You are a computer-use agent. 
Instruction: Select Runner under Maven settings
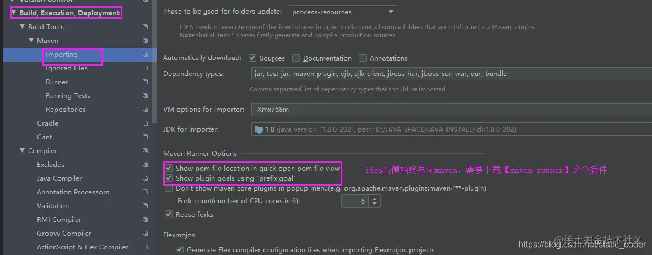point(57,82)
